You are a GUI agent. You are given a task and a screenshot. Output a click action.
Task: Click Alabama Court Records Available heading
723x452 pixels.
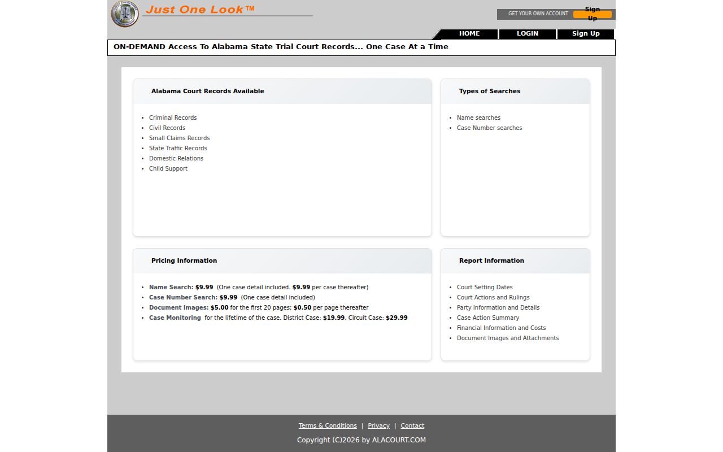pyautogui.click(x=207, y=92)
